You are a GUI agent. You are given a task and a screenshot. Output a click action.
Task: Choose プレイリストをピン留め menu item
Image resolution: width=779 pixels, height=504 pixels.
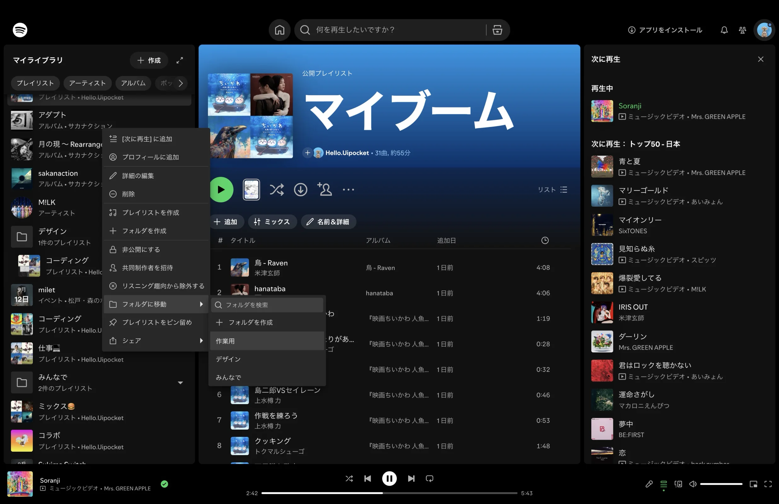(x=156, y=322)
